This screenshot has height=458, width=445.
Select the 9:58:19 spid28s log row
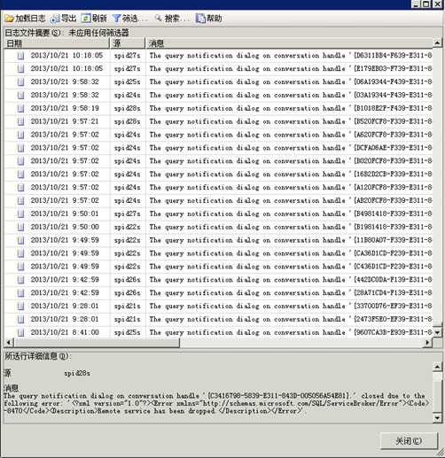coord(218,108)
